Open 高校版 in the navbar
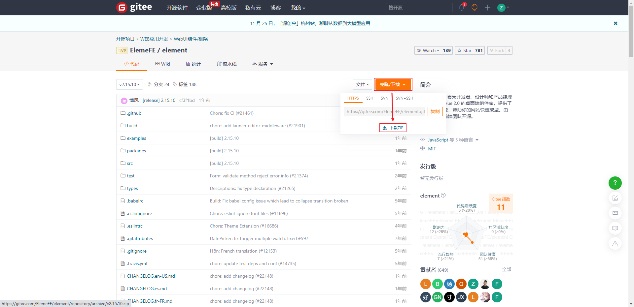This screenshot has height=307, width=634. click(x=229, y=8)
